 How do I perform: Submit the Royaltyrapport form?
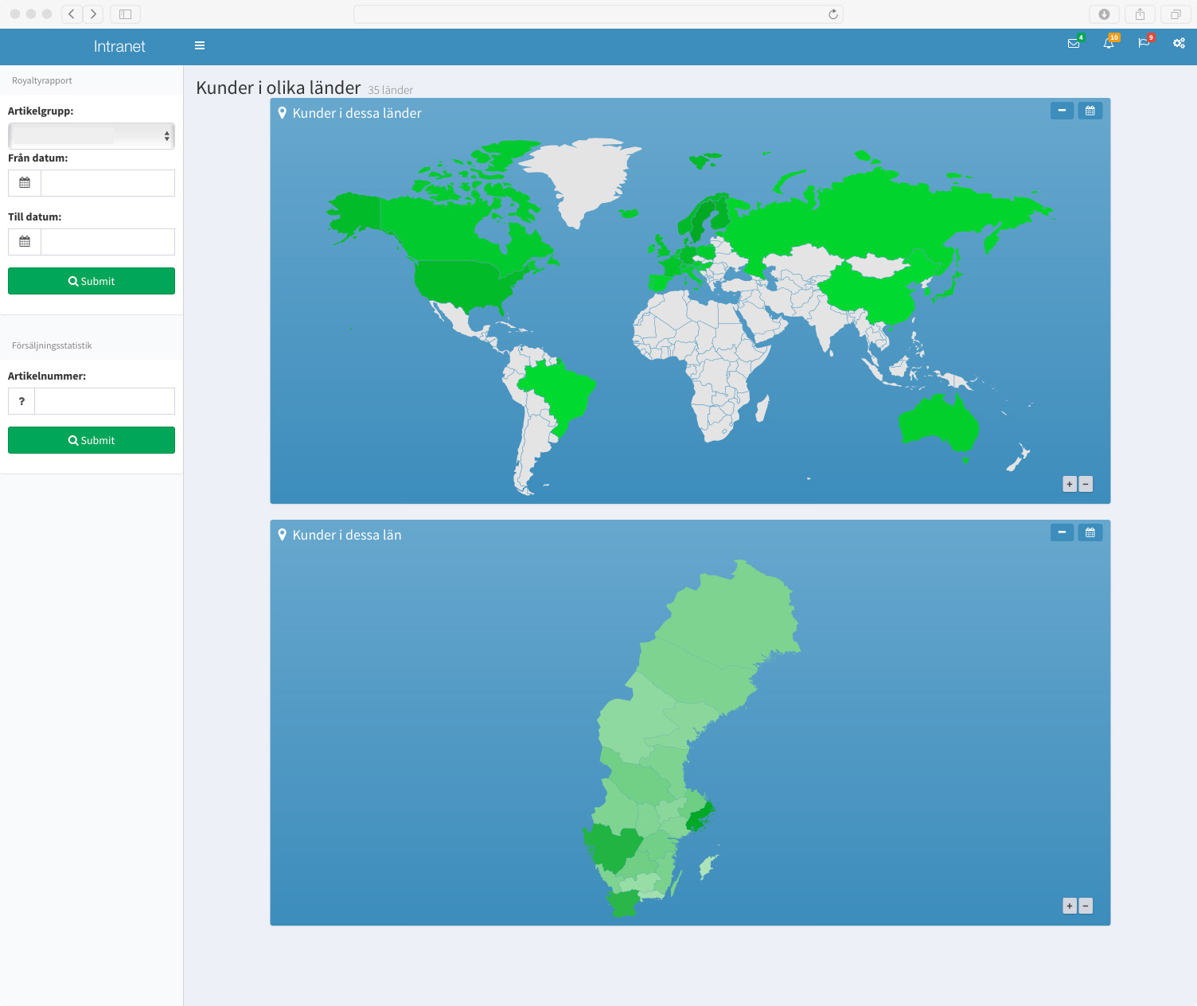pos(92,281)
